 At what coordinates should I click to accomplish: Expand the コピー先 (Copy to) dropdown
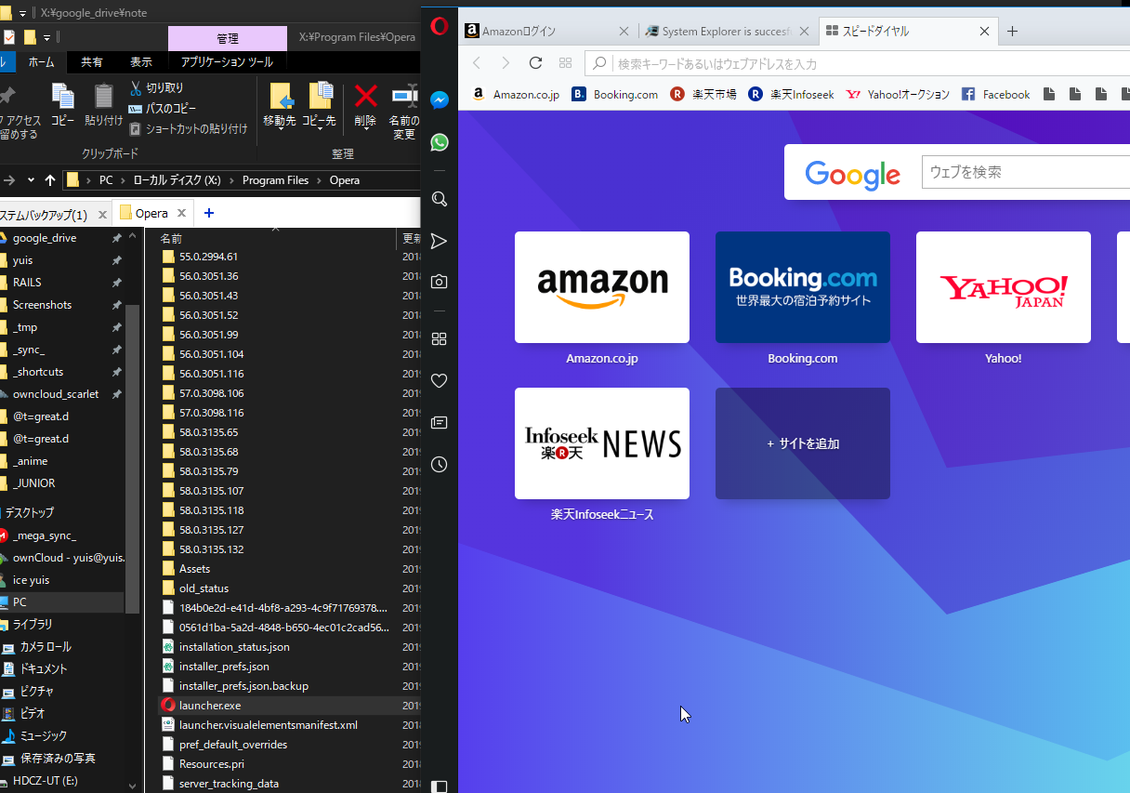tap(319, 127)
